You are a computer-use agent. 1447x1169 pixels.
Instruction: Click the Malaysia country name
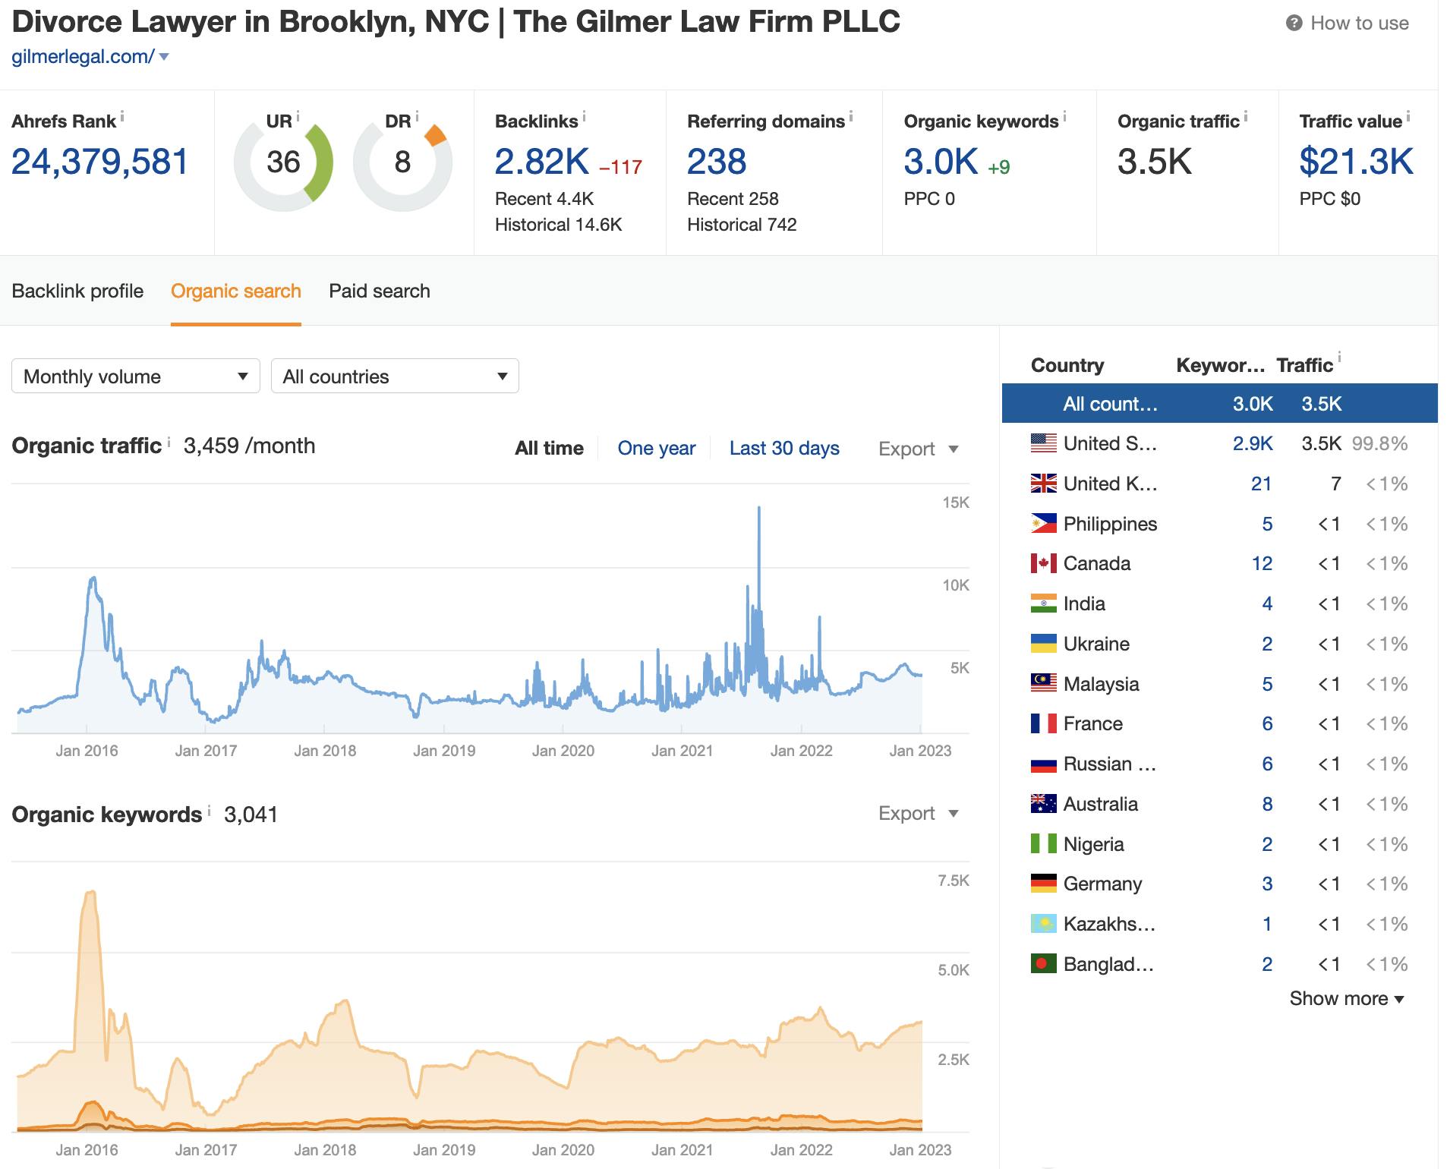(x=1101, y=684)
